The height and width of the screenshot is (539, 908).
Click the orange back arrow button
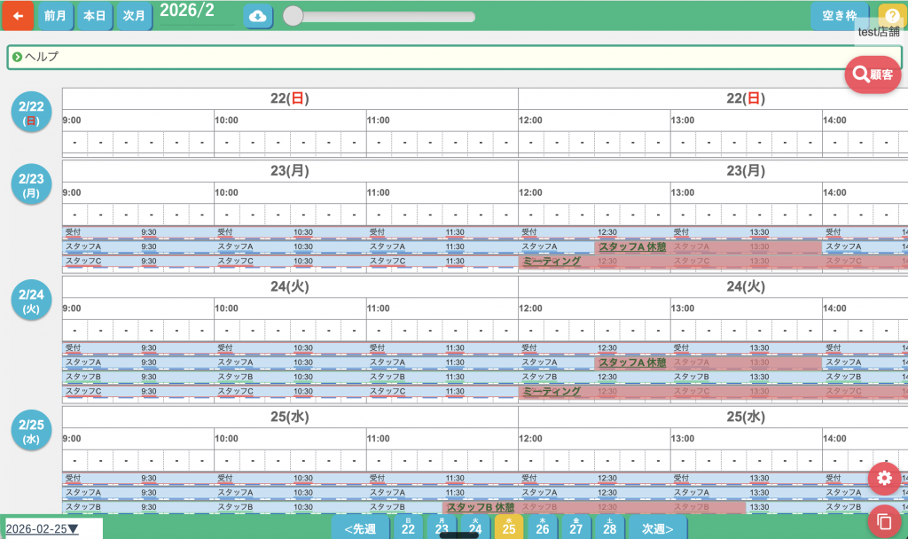click(18, 16)
